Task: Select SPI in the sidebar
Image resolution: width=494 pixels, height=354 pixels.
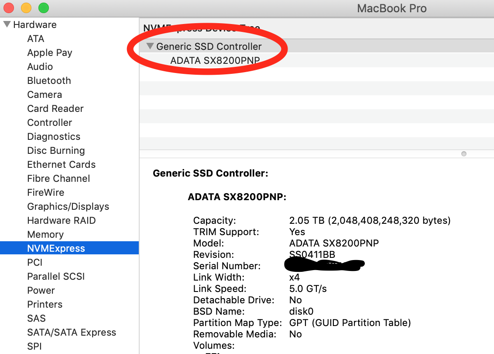Action: tap(34, 347)
